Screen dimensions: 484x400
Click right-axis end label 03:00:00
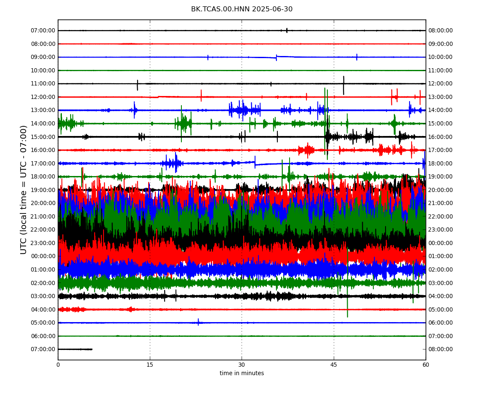441,283
